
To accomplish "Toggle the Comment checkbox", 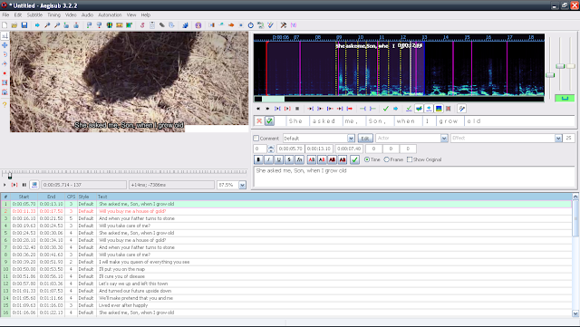I will coord(256,138).
